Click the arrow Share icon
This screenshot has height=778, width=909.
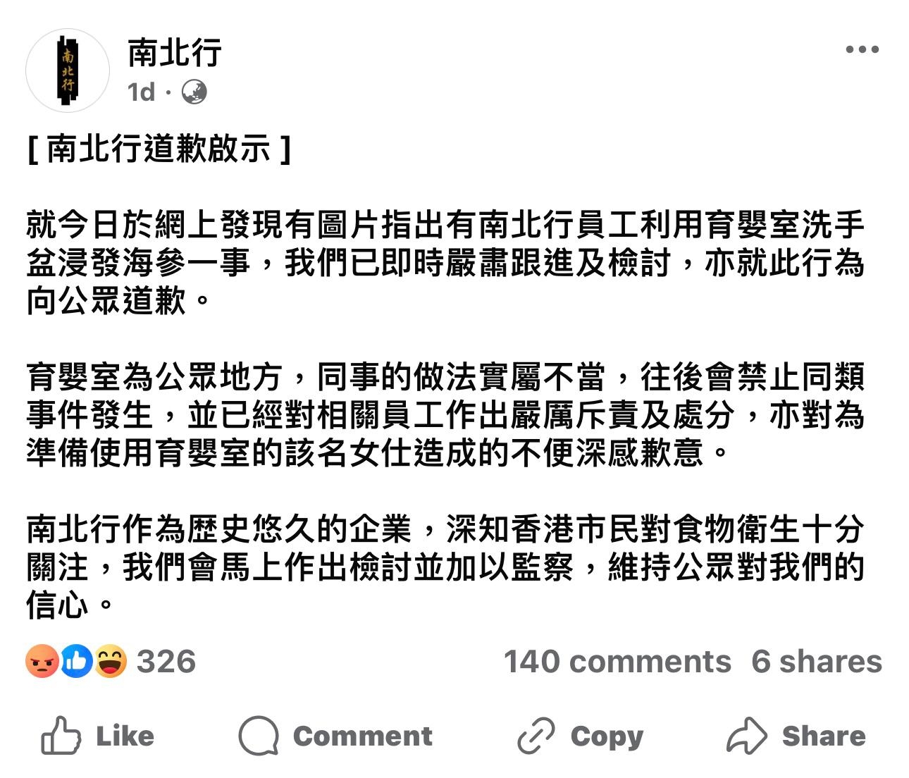coord(746,736)
